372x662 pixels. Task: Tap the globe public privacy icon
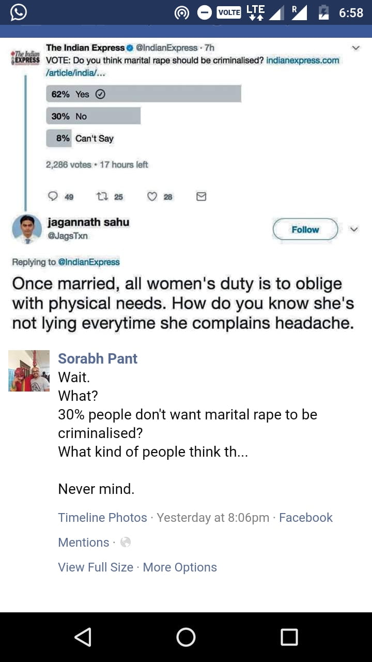click(x=125, y=542)
